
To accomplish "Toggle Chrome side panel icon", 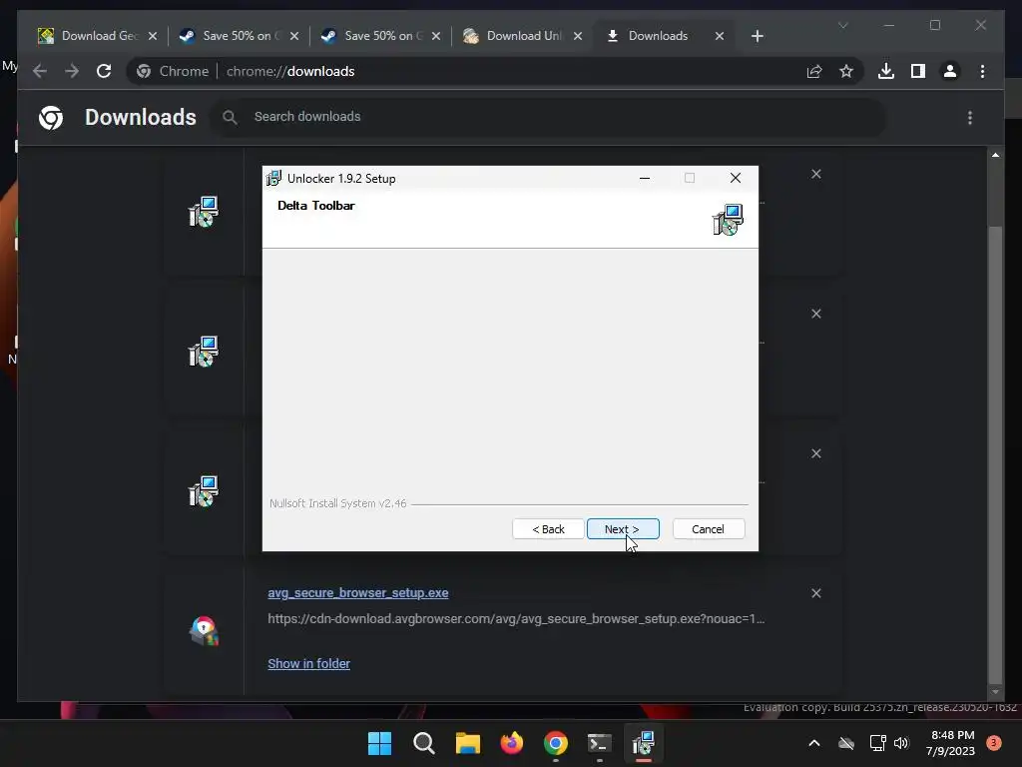I will pos(918,71).
